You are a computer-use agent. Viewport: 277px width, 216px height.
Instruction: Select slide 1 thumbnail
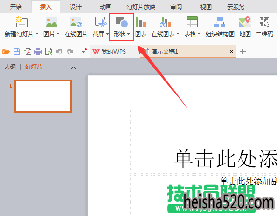43,96
